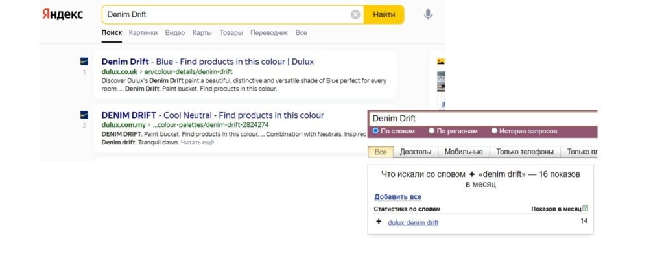Click Dulux favicon of first result
The image size is (664, 254).
tap(84, 62)
